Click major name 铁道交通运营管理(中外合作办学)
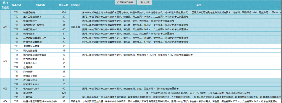This screenshot has width=282, height=103. pyautogui.click(x=40, y=101)
